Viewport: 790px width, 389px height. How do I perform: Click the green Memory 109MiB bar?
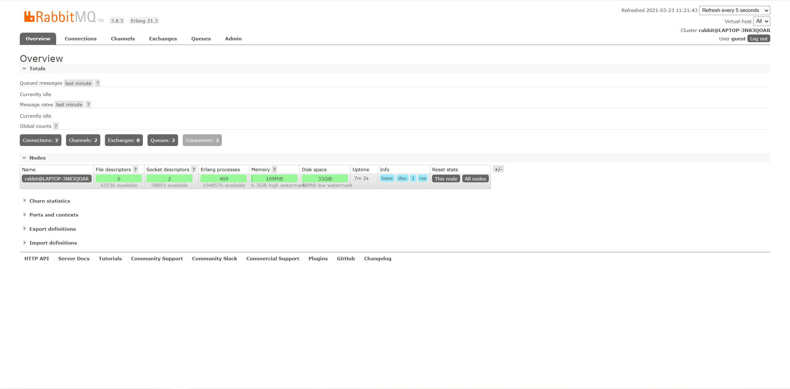(274, 179)
